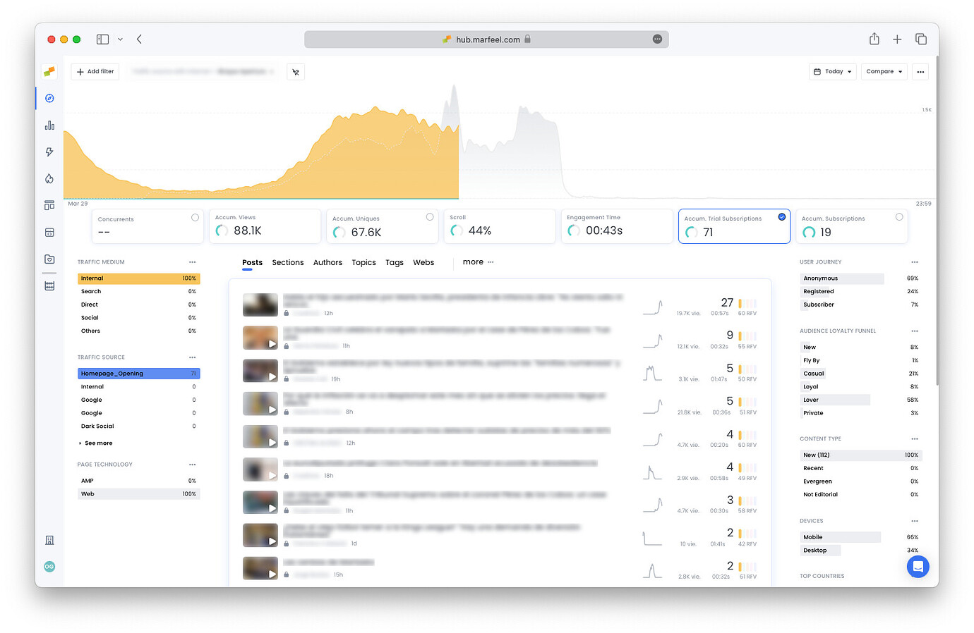Open the flame trending section

pyautogui.click(x=49, y=178)
